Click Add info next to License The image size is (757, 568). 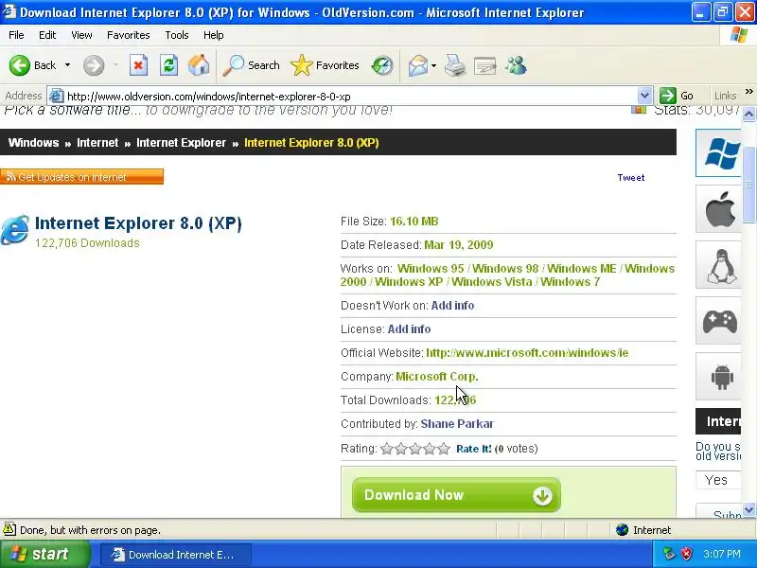[409, 329]
